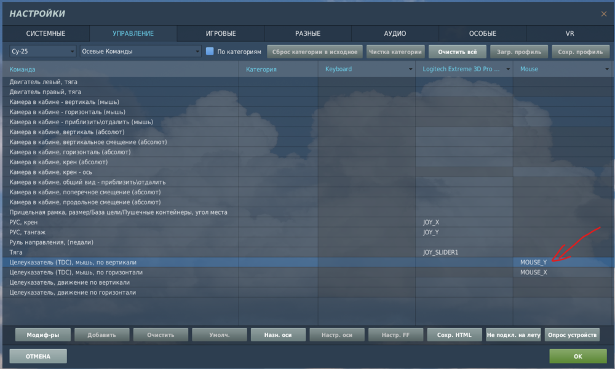Open the Logitech Extreme 3D Pro column arrow
The width and height of the screenshot is (615, 369).
[x=508, y=69]
